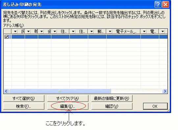Viewport: 178px width, 130px height.
Task: Click 確認(V) button
Action: coord(112,106)
